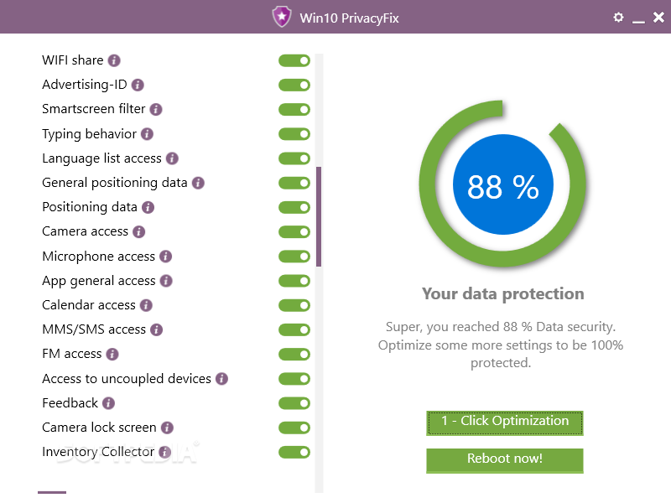Click the Reboot now! button
The height and width of the screenshot is (503, 671).
tap(505, 460)
